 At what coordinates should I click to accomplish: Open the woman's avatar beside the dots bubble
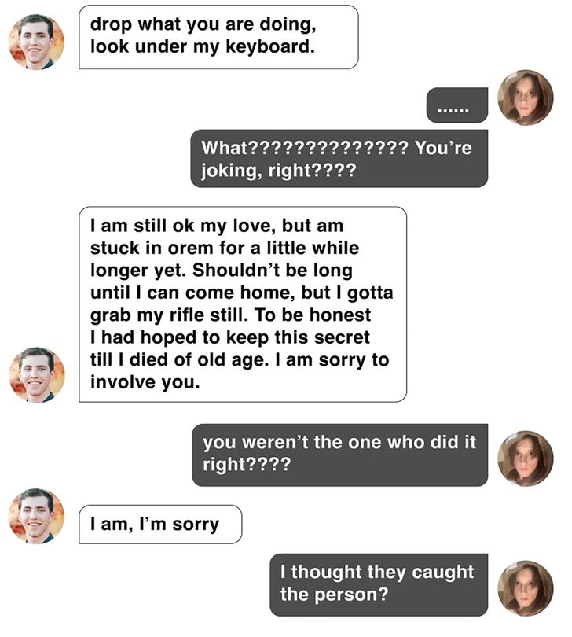(x=526, y=98)
